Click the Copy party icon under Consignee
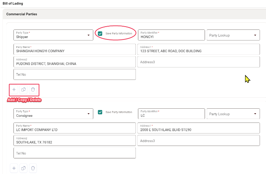 click(x=23, y=168)
